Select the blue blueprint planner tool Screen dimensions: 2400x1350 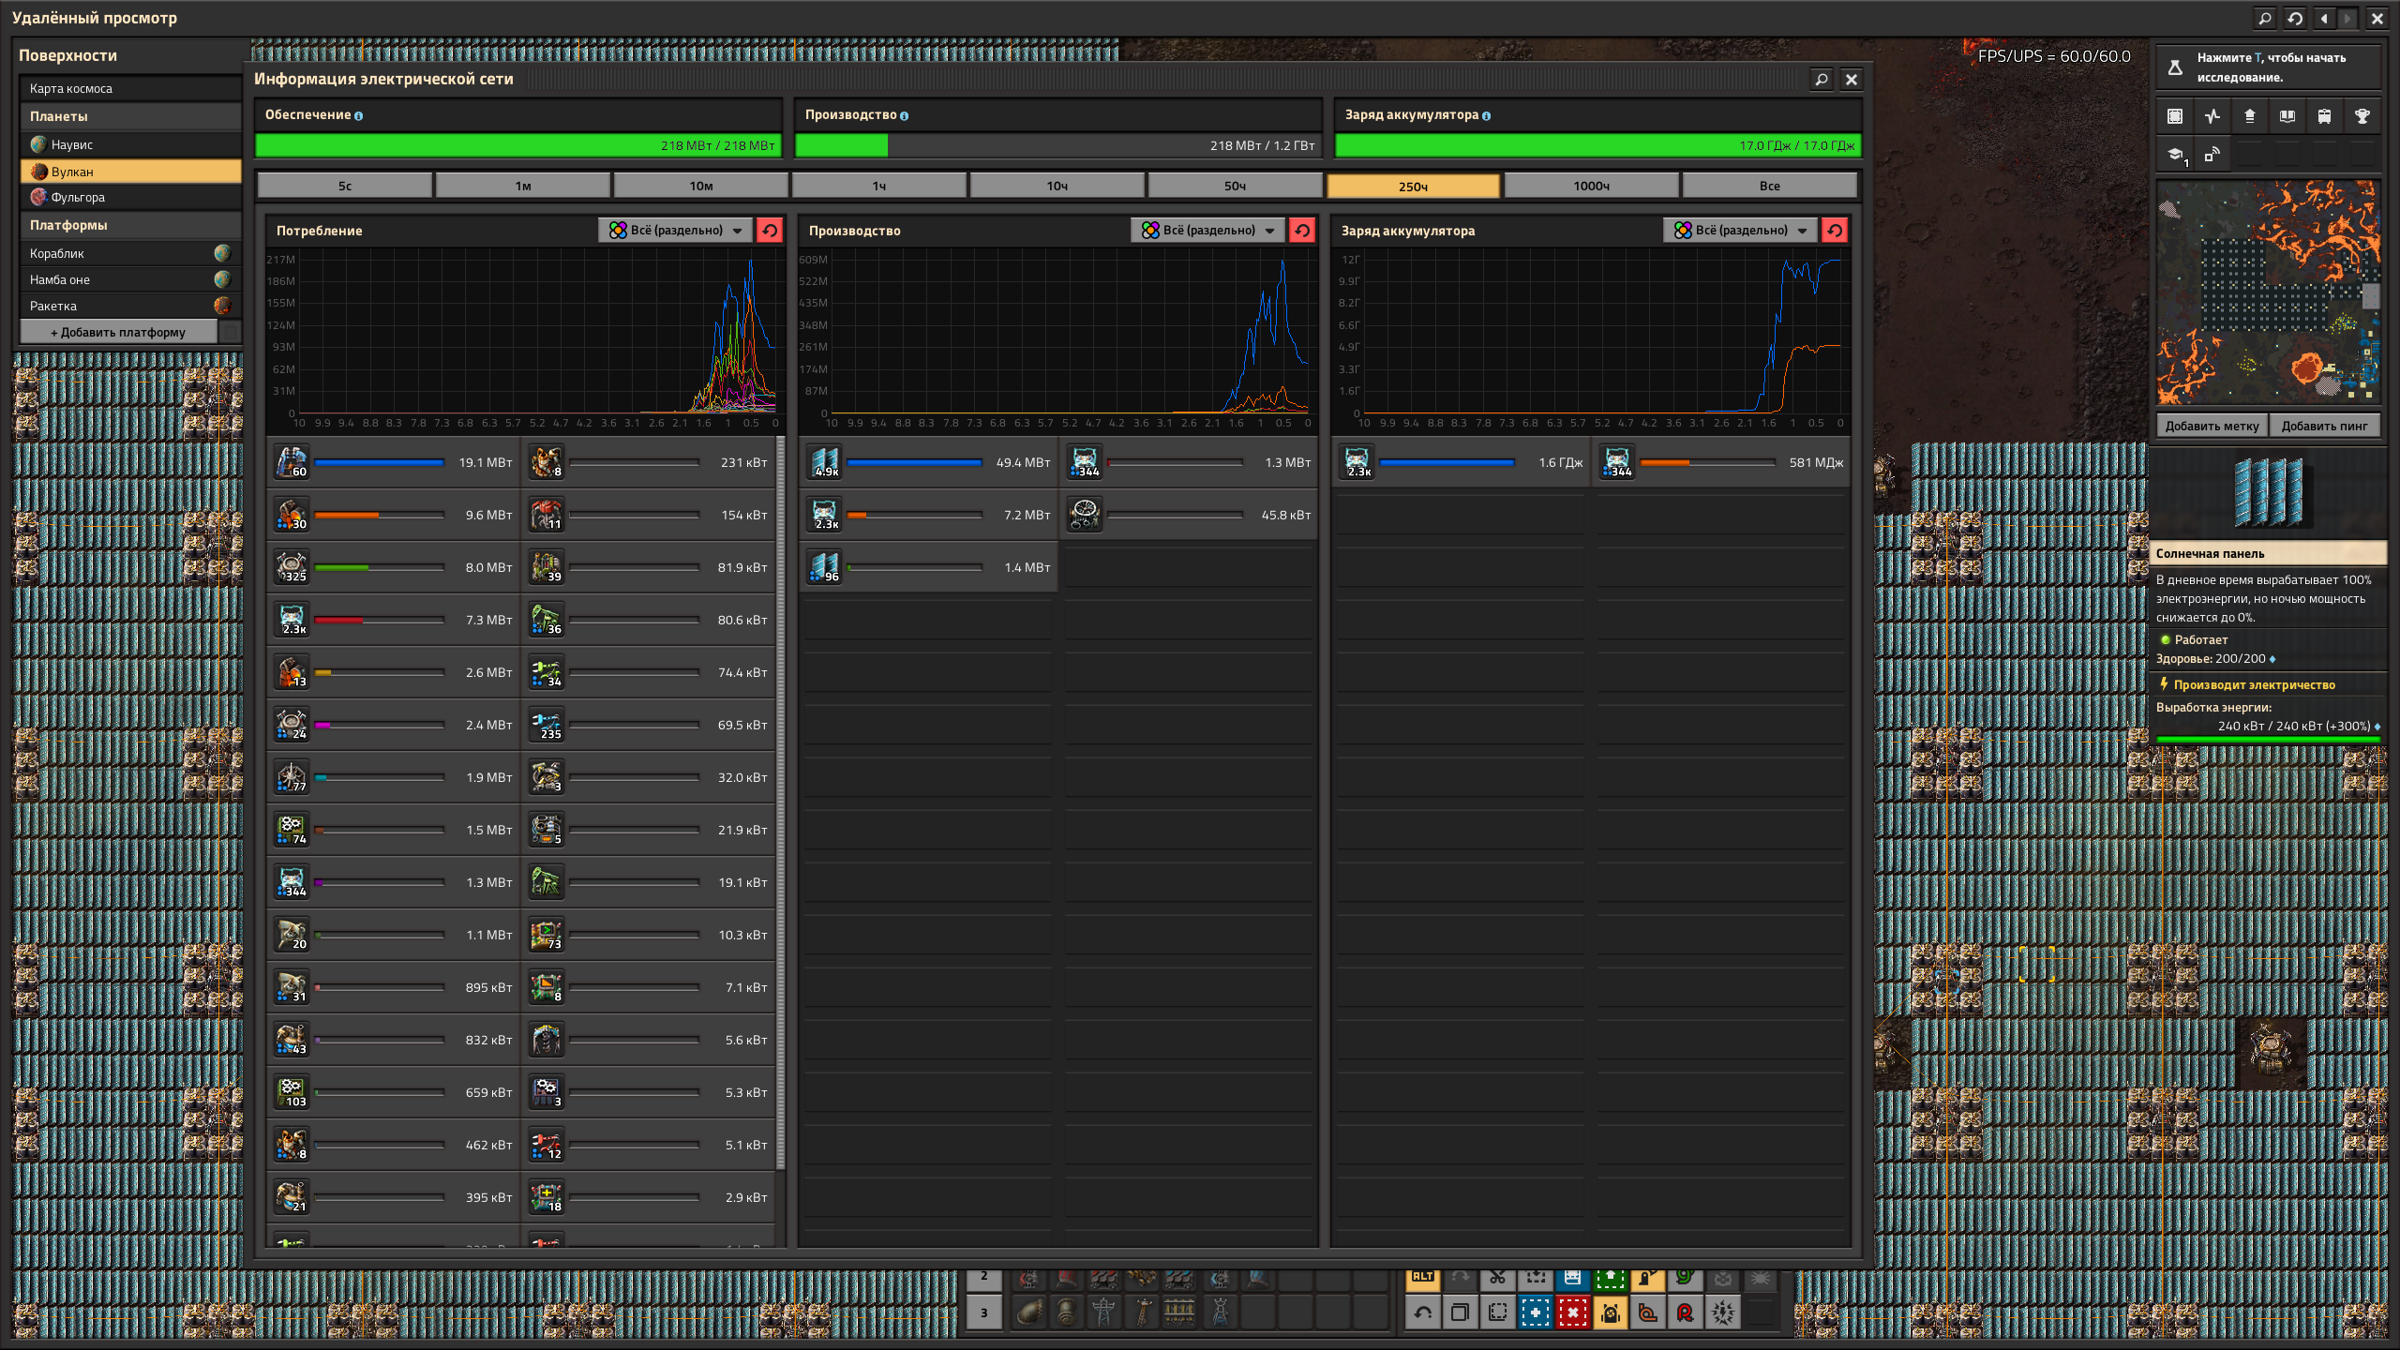(1536, 1312)
